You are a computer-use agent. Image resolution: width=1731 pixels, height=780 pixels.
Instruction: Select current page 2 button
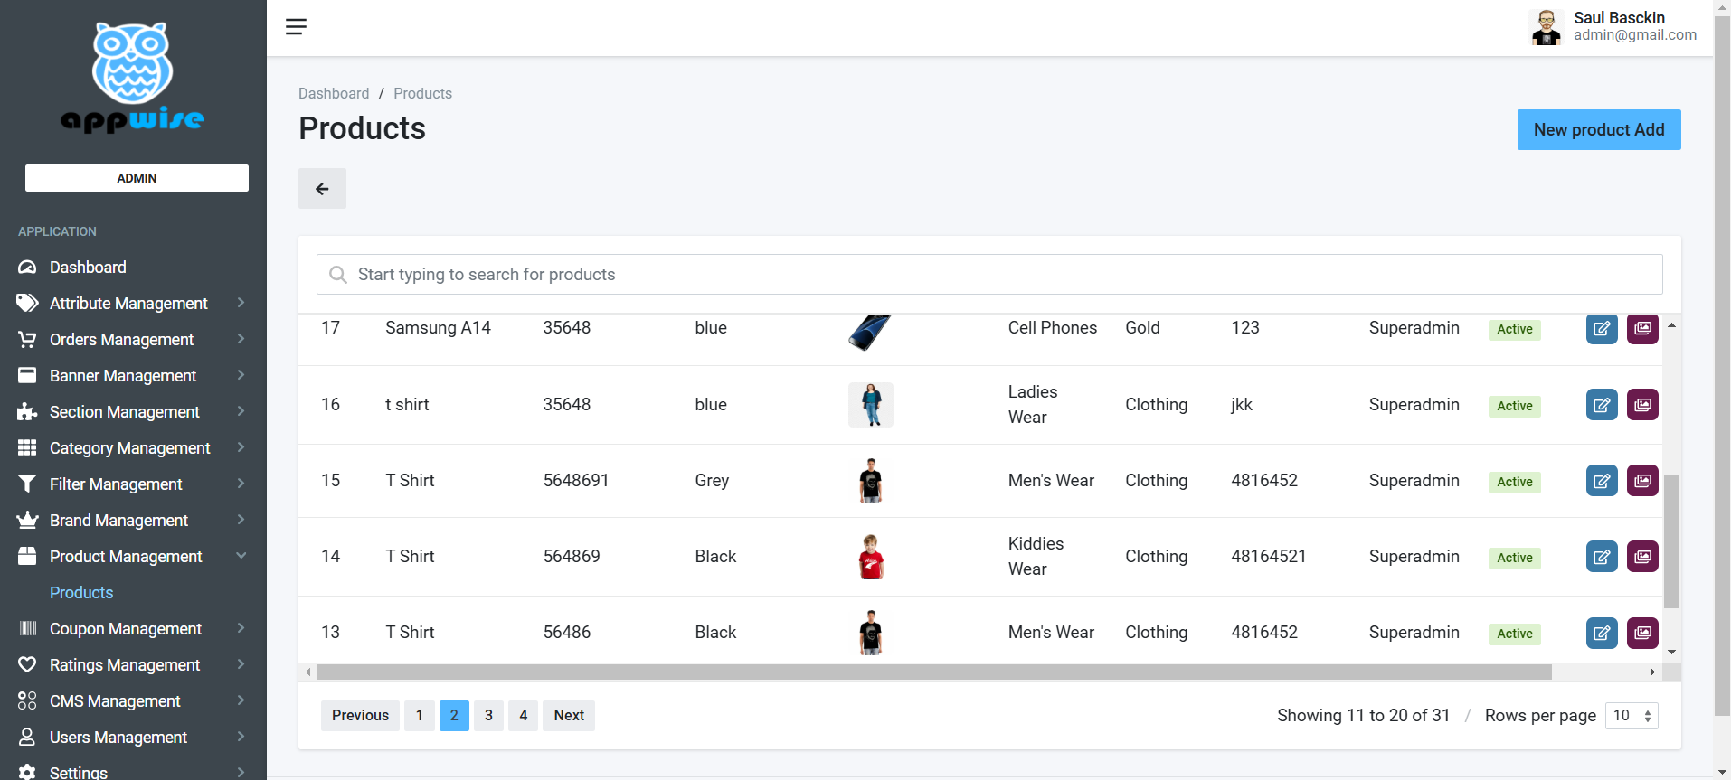click(454, 716)
